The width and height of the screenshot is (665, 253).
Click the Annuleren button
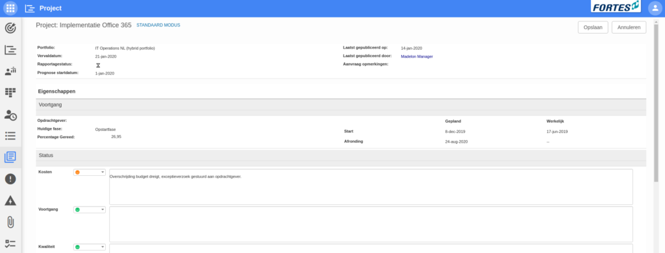[629, 27]
